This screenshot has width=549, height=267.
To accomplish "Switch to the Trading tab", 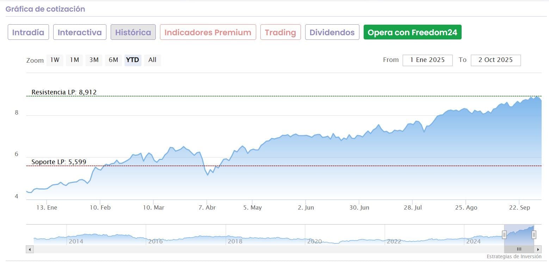I will point(280,32).
